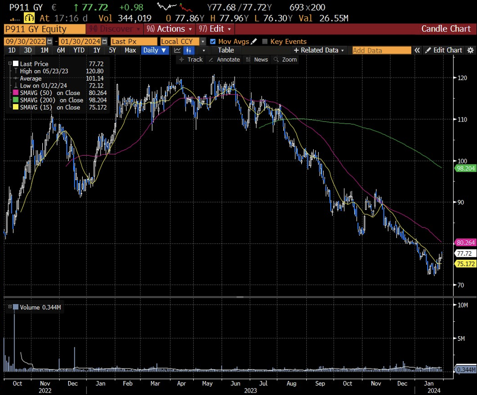The width and height of the screenshot is (477, 395).
Task: Click the yellow 75.172 axis label
Action: pos(465,264)
